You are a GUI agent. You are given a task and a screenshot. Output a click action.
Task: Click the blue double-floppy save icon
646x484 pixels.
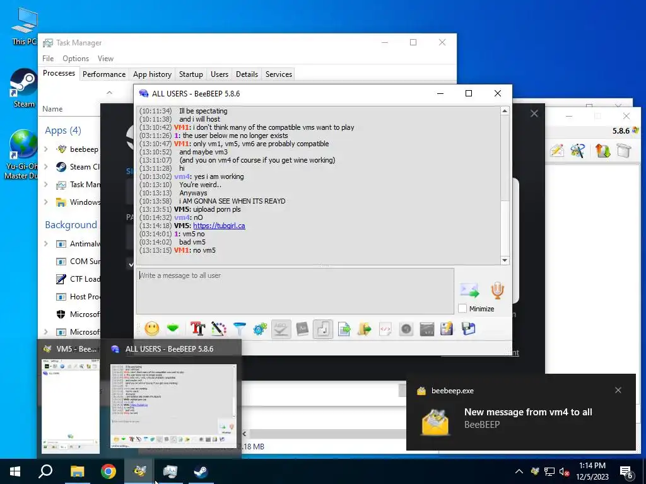pyautogui.click(x=469, y=329)
